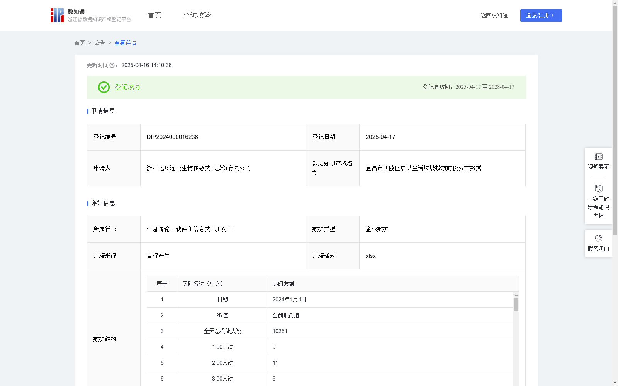Click the 登记成功 status text
The height and width of the screenshot is (386, 618).
127,87
